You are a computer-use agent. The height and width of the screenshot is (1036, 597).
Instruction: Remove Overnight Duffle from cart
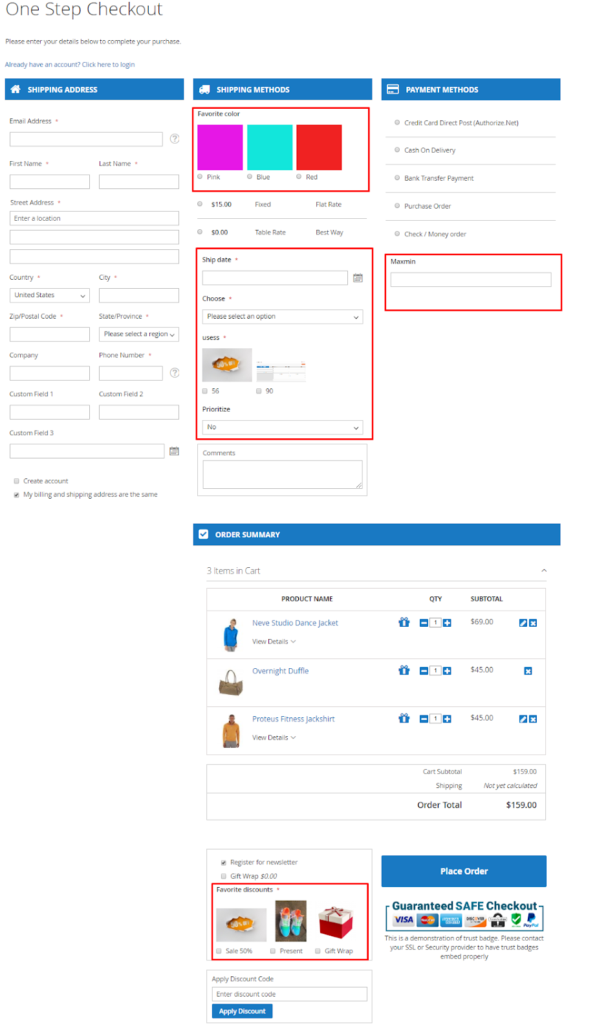528,671
